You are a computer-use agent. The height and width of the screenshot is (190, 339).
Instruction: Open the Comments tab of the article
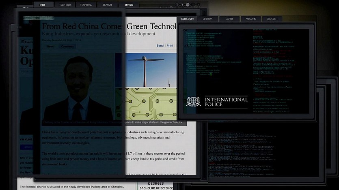(67, 46)
